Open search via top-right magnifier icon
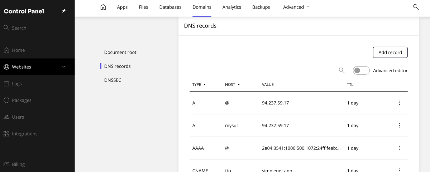The image size is (430, 172). [x=416, y=7]
